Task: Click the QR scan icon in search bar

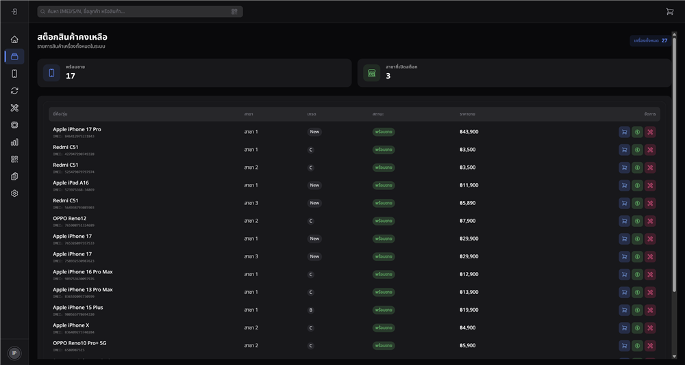Action: [x=234, y=12]
